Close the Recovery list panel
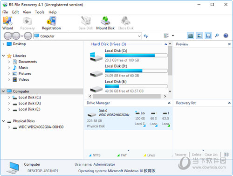 tap(229, 103)
